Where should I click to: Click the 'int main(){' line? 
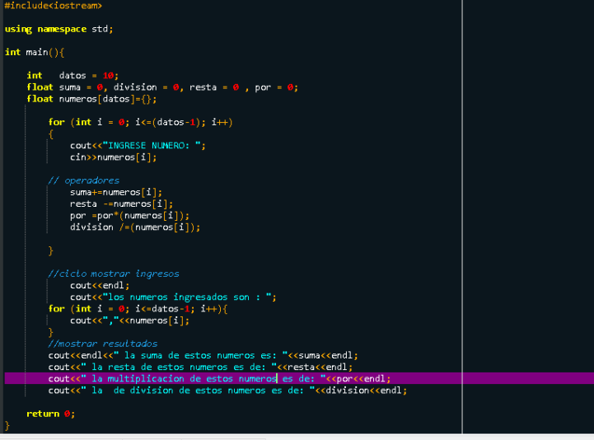coord(35,52)
